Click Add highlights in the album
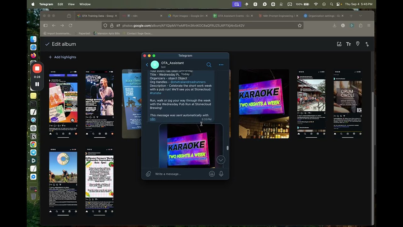Image resolution: width=403 pixels, height=227 pixels. [x=62, y=57]
